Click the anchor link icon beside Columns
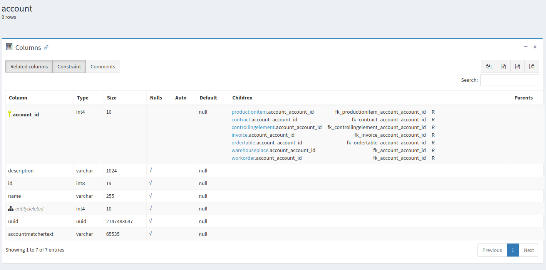 pos(46,48)
